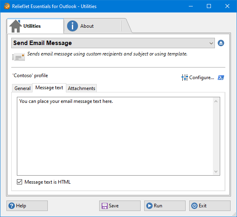Click the Utilities house icon
The width and height of the screenshot is (237, 217).
pos(16,26)
